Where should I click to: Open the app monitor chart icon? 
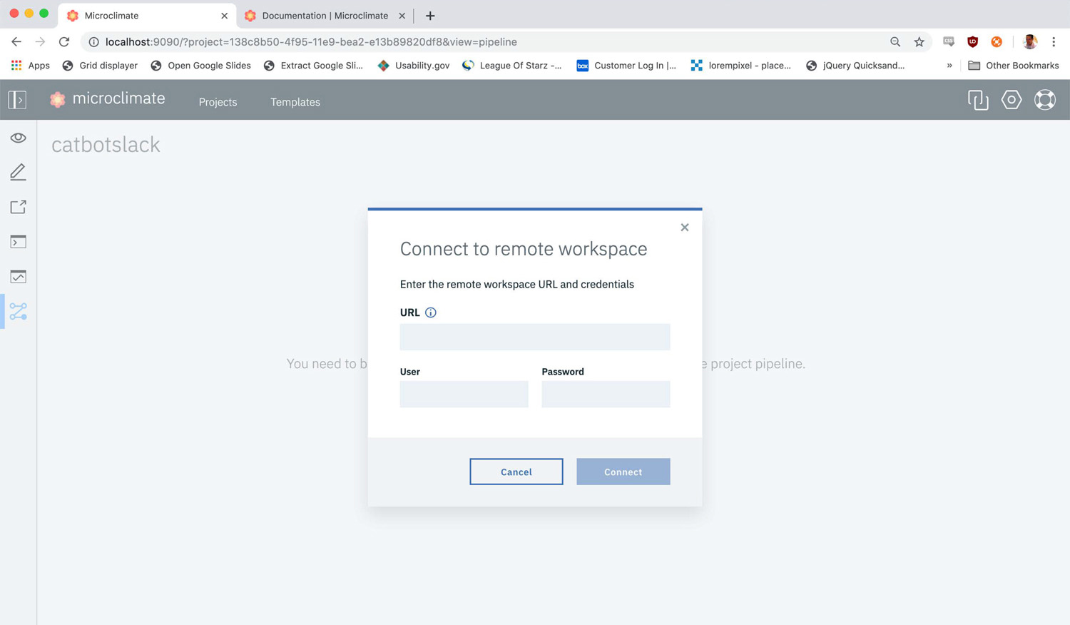pyautogui.click(x=18, y=276)
